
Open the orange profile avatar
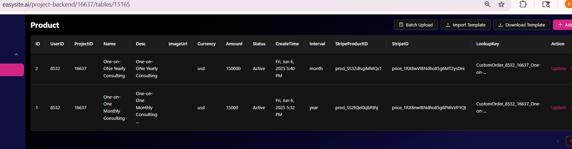tap(568, 4)
